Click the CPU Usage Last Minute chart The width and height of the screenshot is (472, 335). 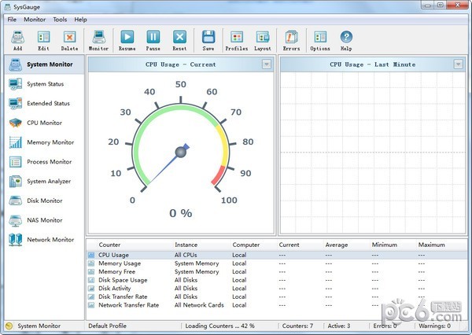373,153
